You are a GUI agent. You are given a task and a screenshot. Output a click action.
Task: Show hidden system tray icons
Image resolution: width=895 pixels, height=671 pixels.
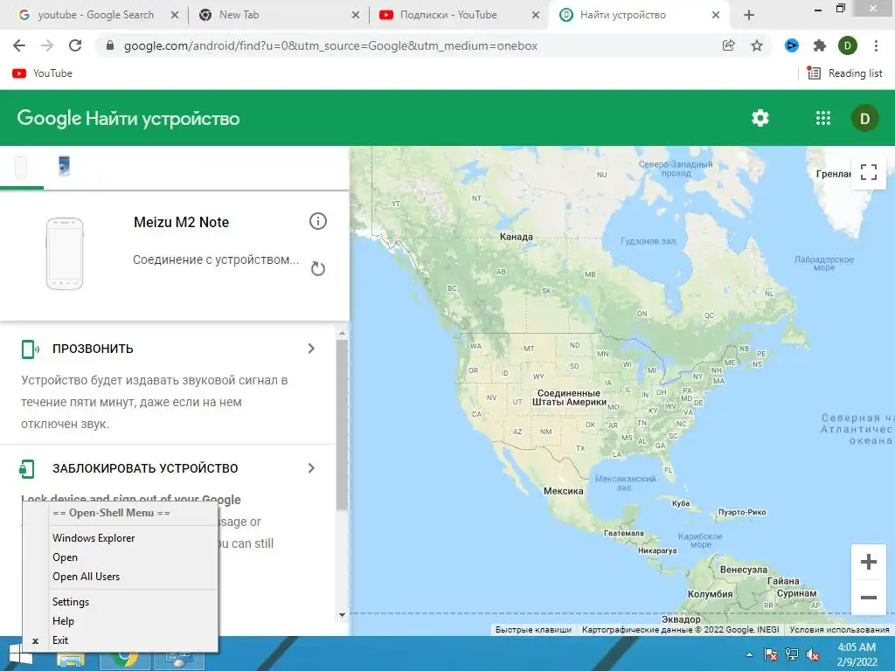tap(749, 655)
